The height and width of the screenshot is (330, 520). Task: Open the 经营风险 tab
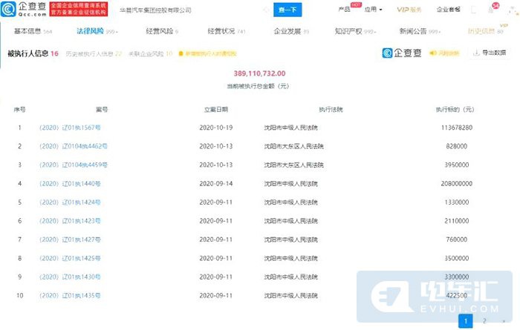[x=162, y=31]
